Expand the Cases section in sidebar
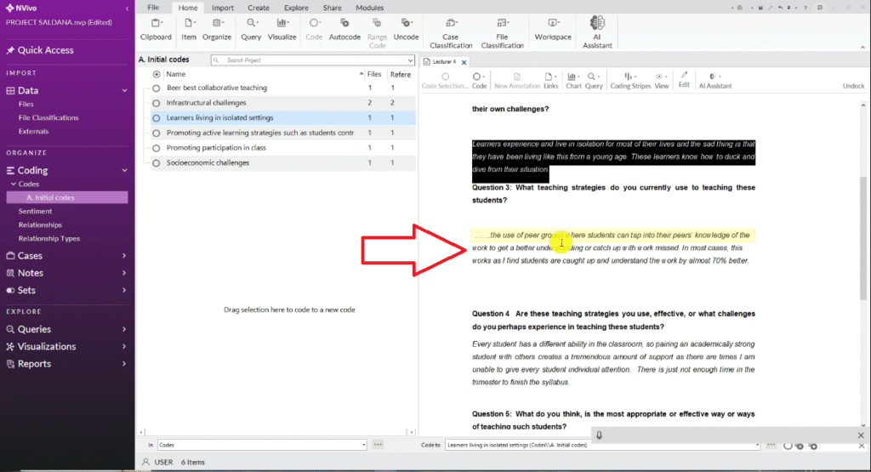This screenshot has width=871, height=472. click(x=125, y=256)
